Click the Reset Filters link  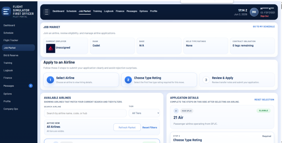click(149, 128)
